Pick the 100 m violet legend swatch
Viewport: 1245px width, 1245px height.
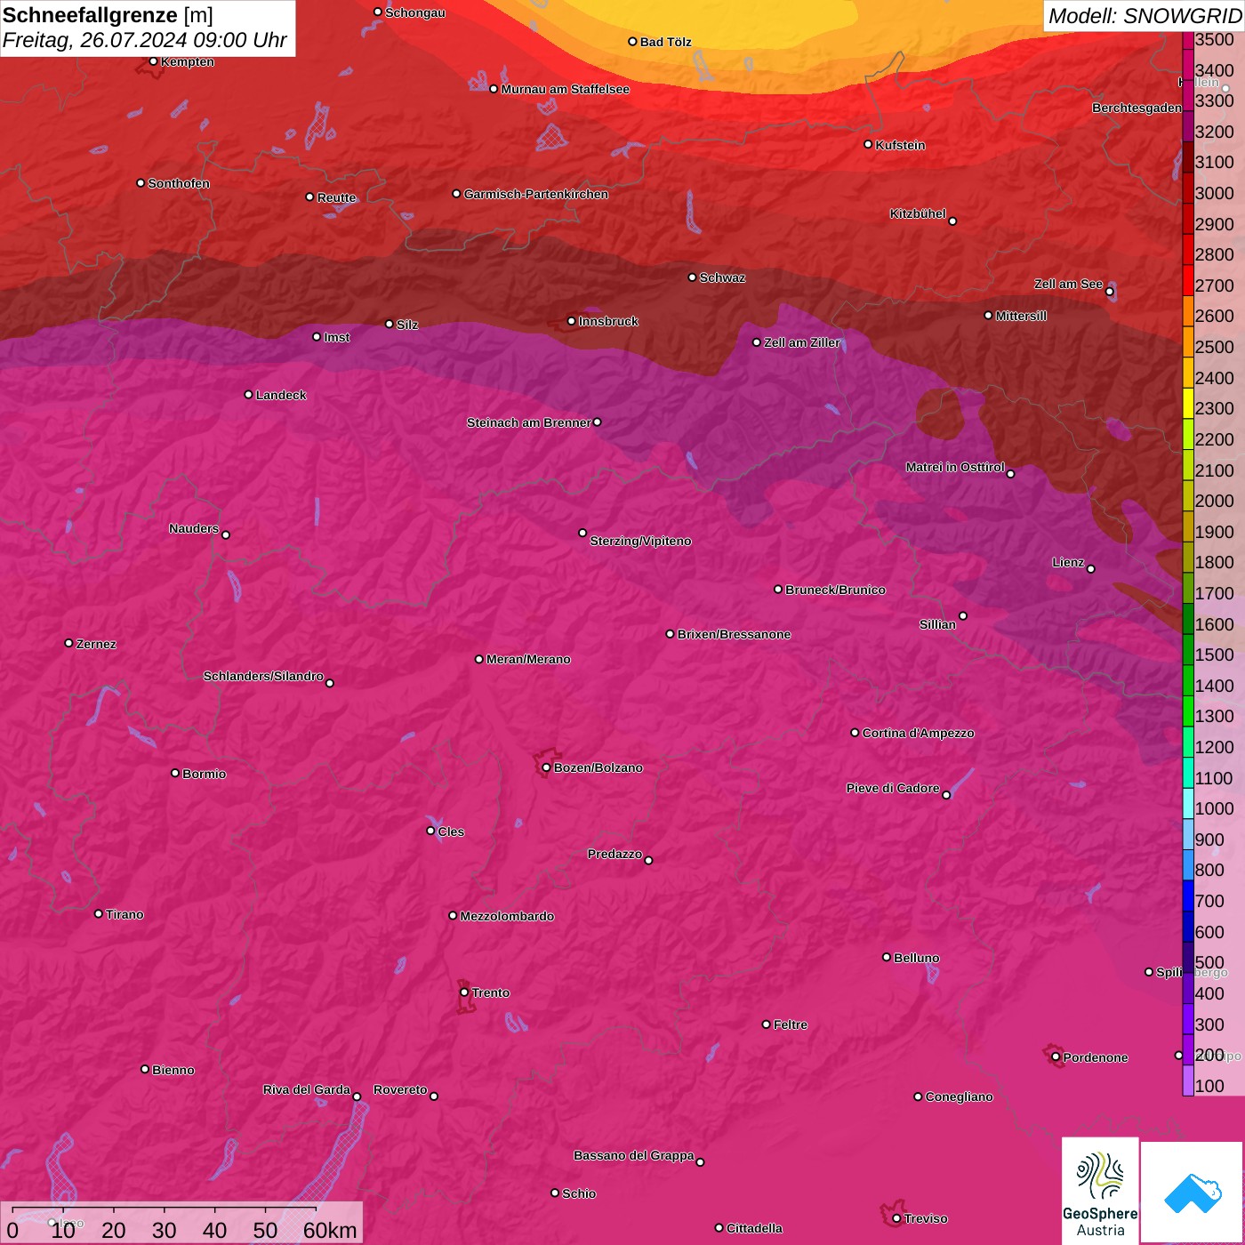coord(1187,1080)
